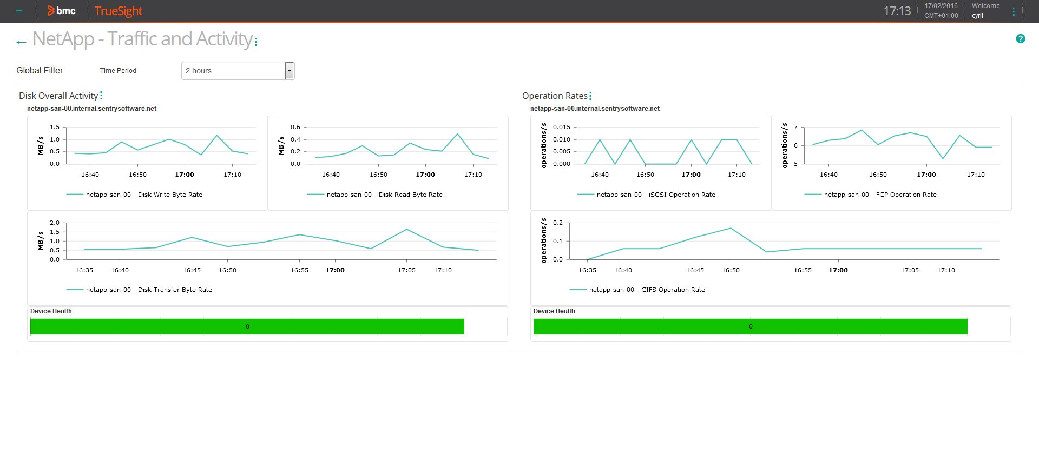
Task: Click the GMT+01:00 timezone text
Action: click(941, 16)
